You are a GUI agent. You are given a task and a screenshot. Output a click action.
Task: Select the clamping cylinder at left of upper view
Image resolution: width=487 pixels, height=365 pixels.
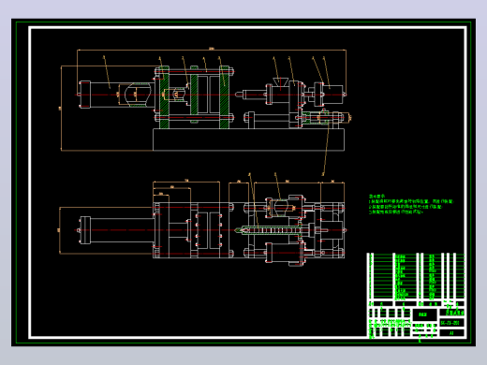pyautogui.click(x=116, y=95)
